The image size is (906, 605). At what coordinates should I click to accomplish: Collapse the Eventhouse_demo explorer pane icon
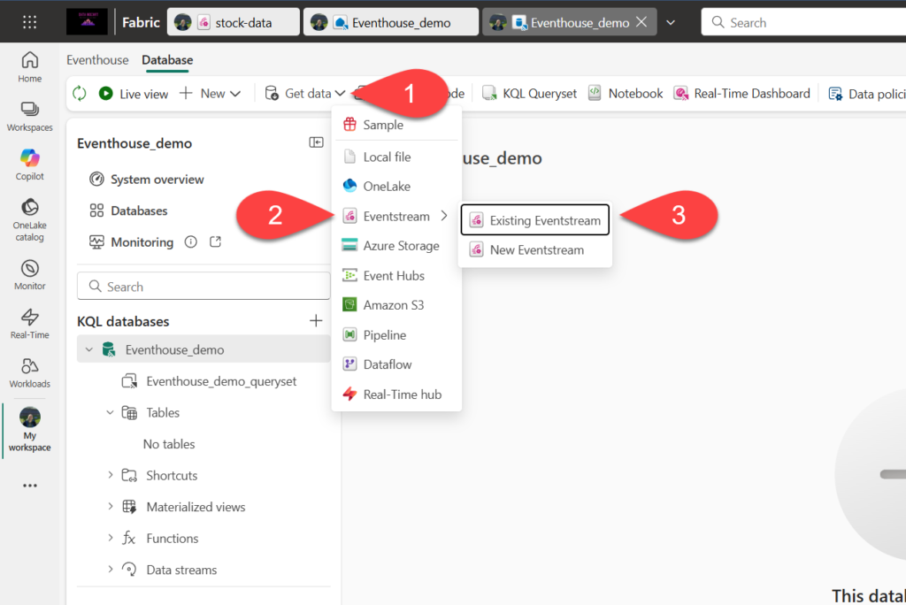tap(316, 142)
